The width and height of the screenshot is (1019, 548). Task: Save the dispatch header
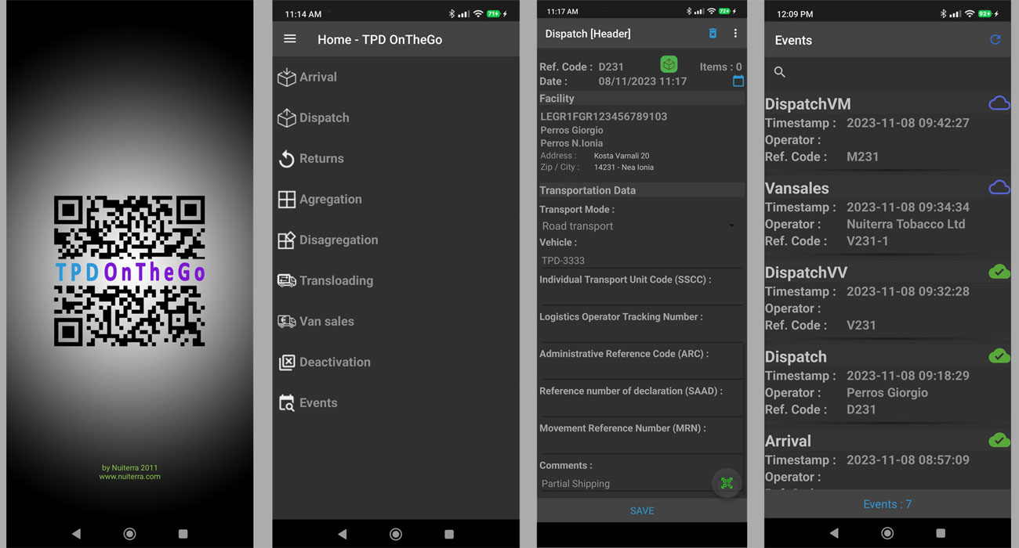[641, 510]
